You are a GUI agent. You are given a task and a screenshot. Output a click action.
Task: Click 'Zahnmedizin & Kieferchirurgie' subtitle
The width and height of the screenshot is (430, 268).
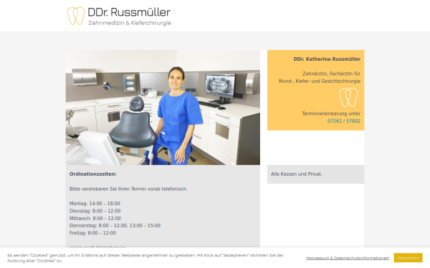click(130, 23)
